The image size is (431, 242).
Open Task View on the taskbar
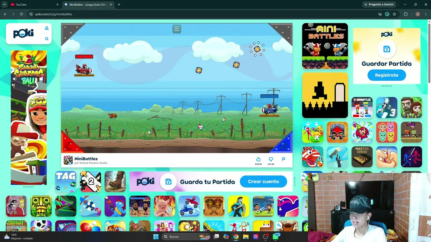[216, 237]
